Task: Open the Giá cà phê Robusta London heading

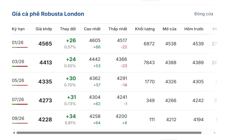Action: click(48, 14)
